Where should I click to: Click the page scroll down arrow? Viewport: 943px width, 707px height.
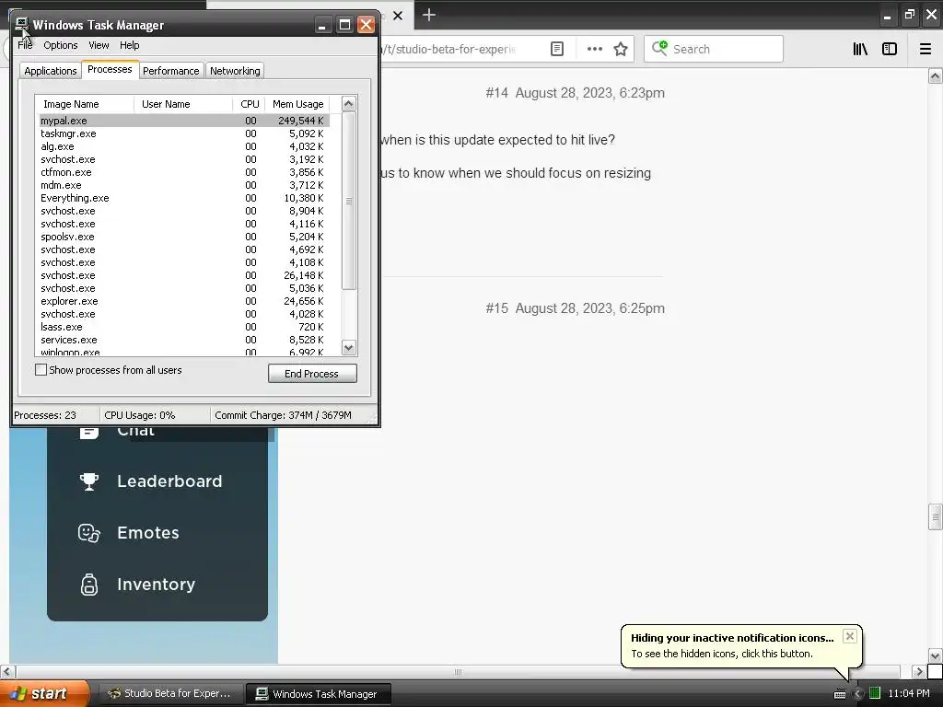pyautogui.click(x=935, y=655)
